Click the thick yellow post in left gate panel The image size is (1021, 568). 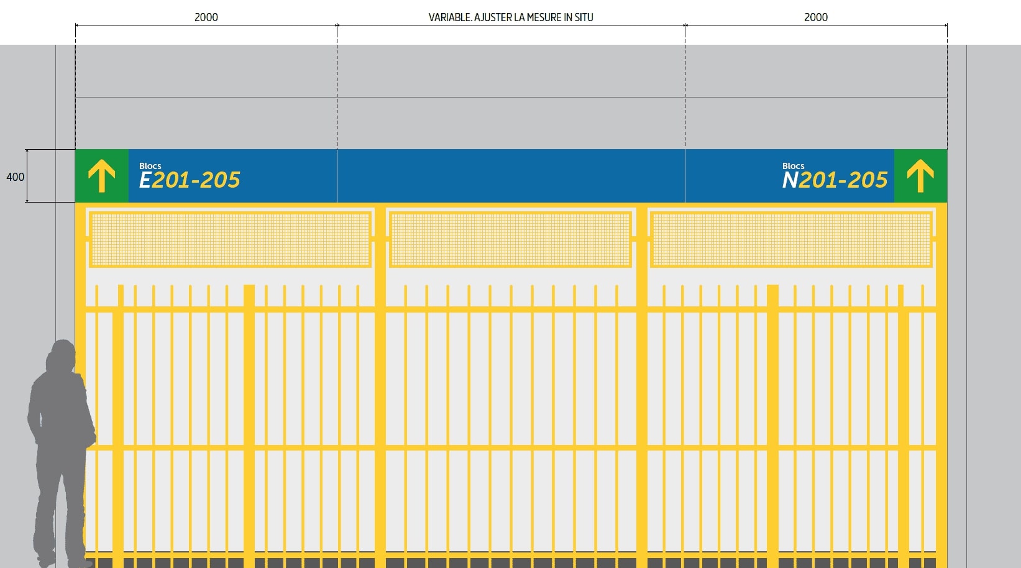pyautogui.click(x=249, y=423)
